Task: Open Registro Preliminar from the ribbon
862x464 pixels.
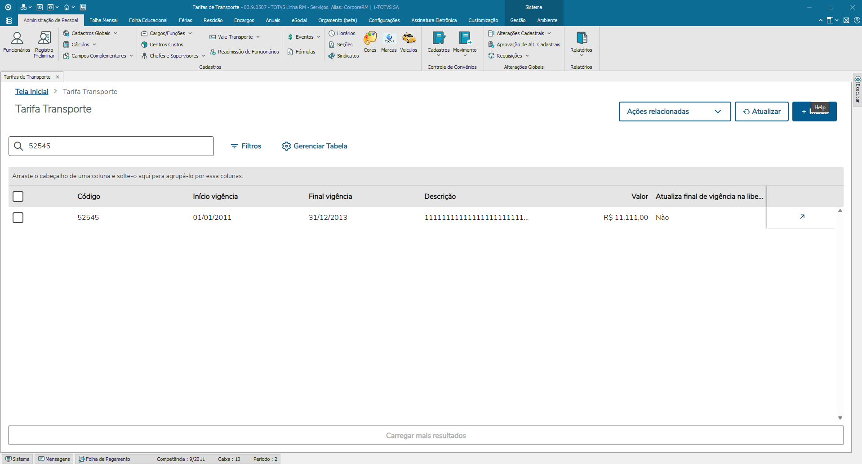Action: click(x=44, y=45)
